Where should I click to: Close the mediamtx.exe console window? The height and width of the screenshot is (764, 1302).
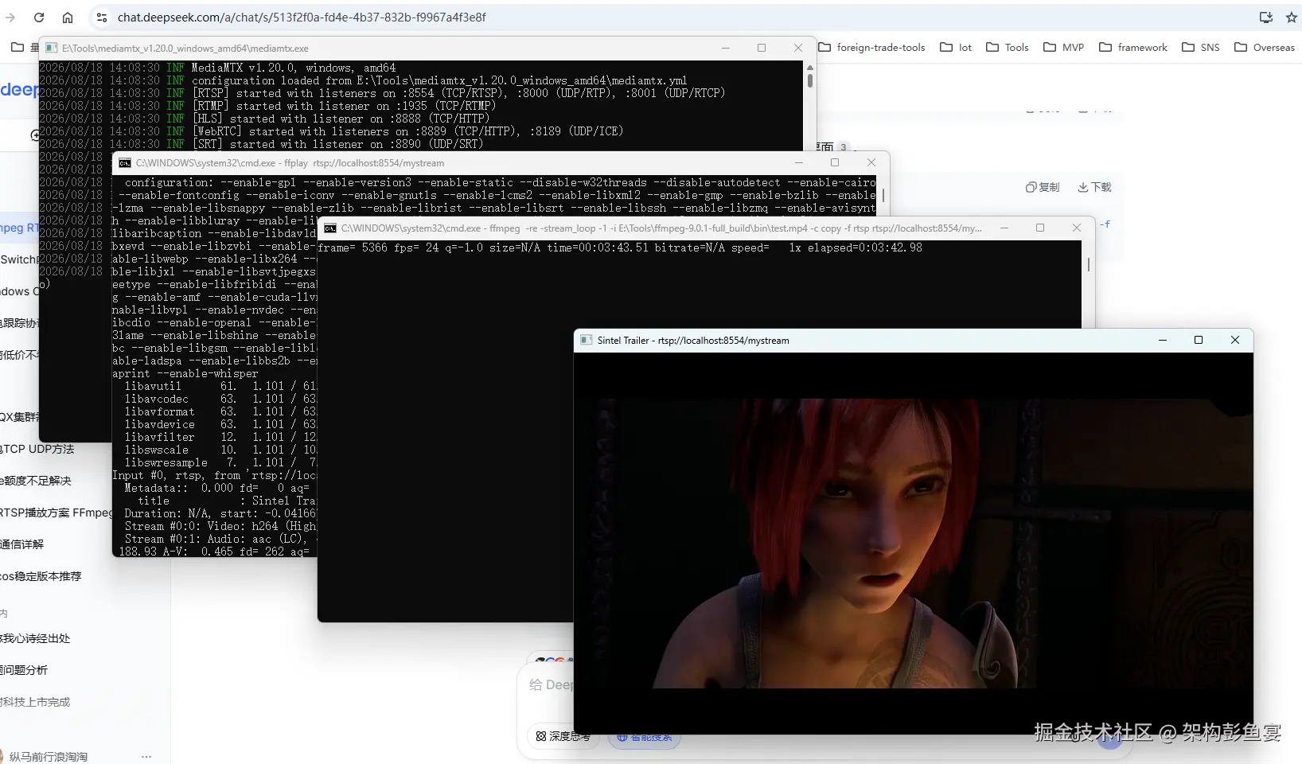tap(798, 48)
